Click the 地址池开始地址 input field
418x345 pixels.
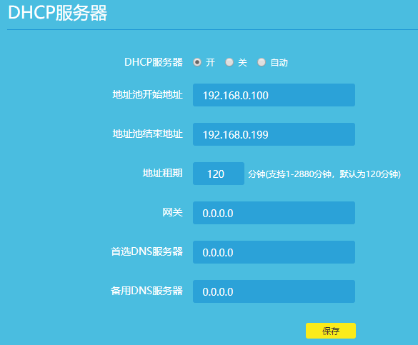click(274, 95)
